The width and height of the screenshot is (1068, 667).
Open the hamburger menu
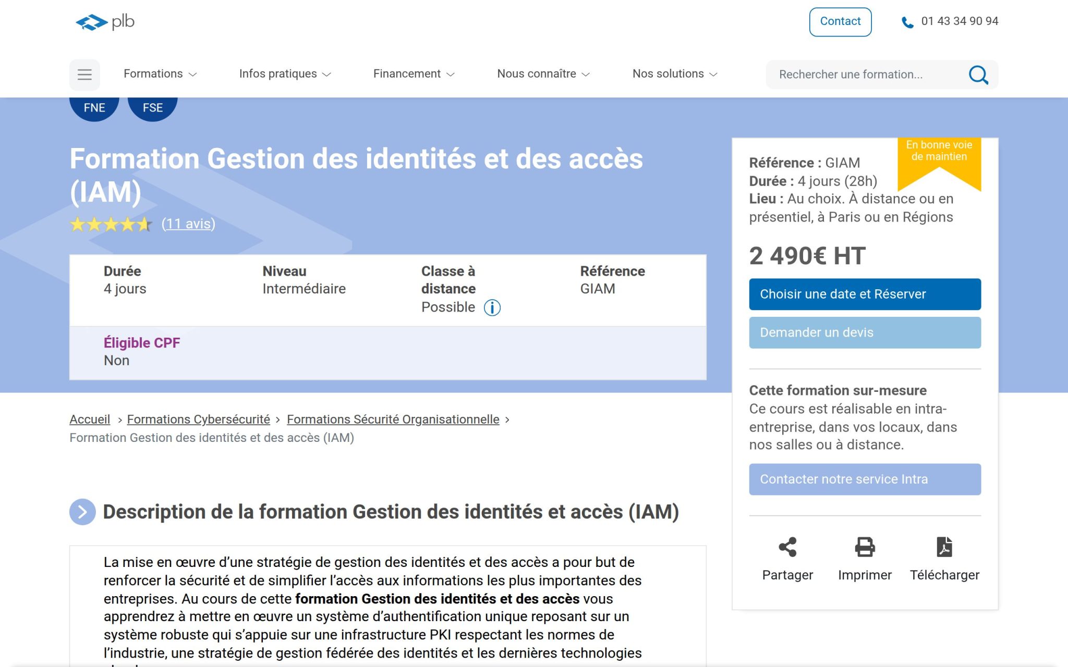point(84,75)
